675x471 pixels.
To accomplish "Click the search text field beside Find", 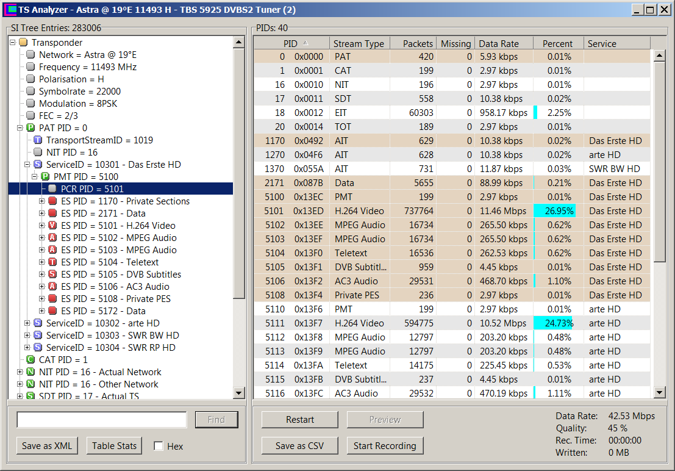I will (x=102, y=420).
